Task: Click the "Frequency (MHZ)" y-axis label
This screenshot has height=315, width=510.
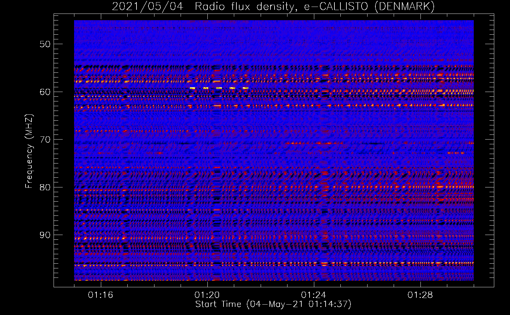Action: [29, 151]
